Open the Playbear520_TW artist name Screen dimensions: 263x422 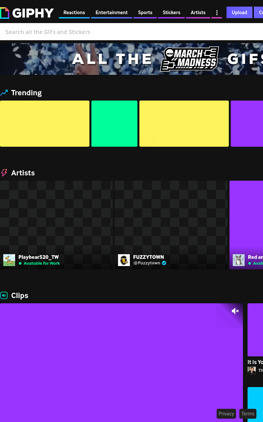tap(38, 257)
